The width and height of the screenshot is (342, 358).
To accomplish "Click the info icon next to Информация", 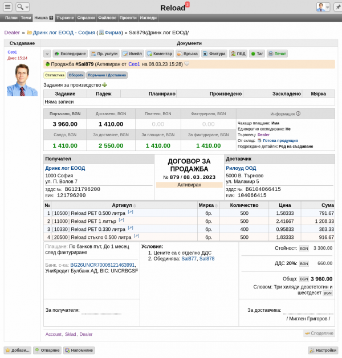I will [x=298, y=113].
